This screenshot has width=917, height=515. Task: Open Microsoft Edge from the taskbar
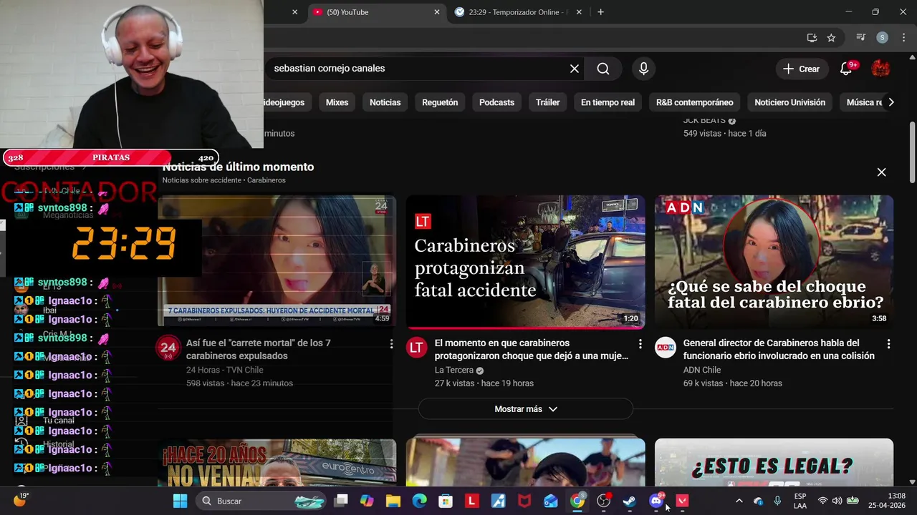click(x=419, y=501)
